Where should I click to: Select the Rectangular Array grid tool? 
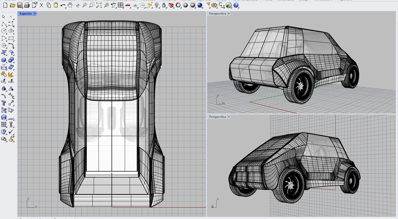[4, 125]
